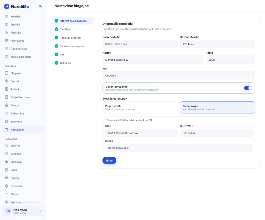Click the Potrjevanje icon

tap(6, 40)
